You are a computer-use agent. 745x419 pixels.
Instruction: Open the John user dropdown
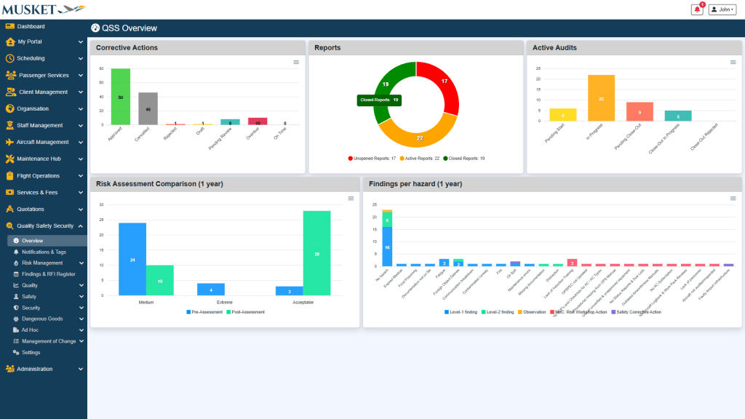722,9
